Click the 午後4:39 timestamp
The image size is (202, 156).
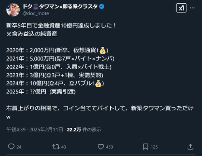pyautogui.click(x=16, y=129)
